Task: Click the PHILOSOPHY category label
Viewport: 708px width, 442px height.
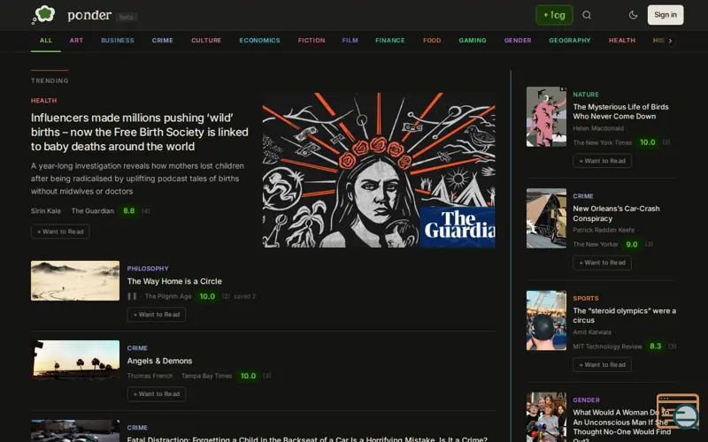Action: point(148,269)
